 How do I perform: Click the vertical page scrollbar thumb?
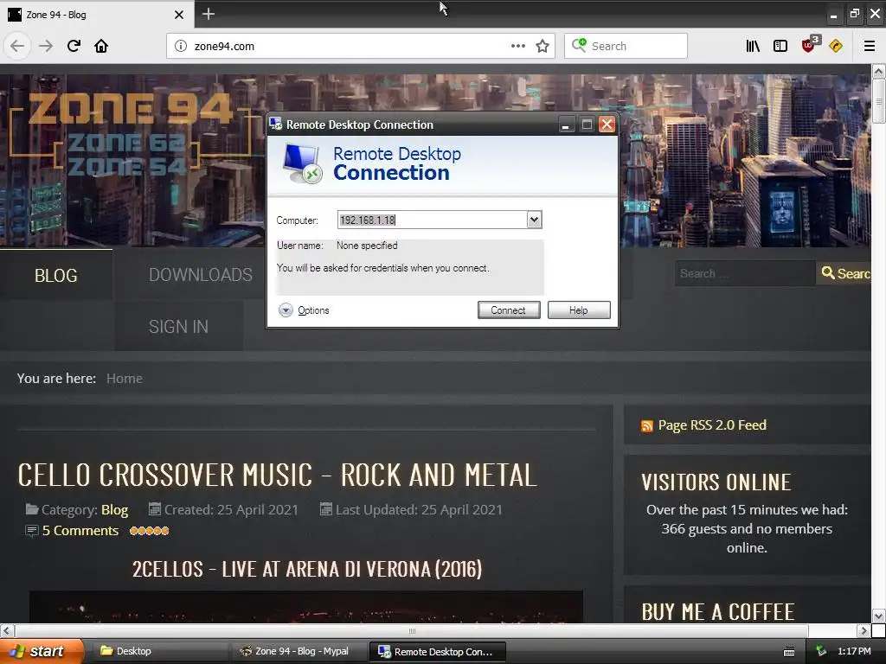click(x=879, y=102)
